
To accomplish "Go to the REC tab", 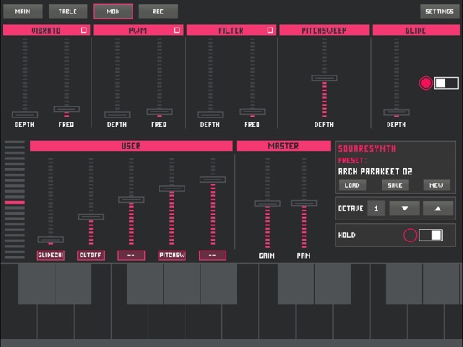I will [158, 12].
